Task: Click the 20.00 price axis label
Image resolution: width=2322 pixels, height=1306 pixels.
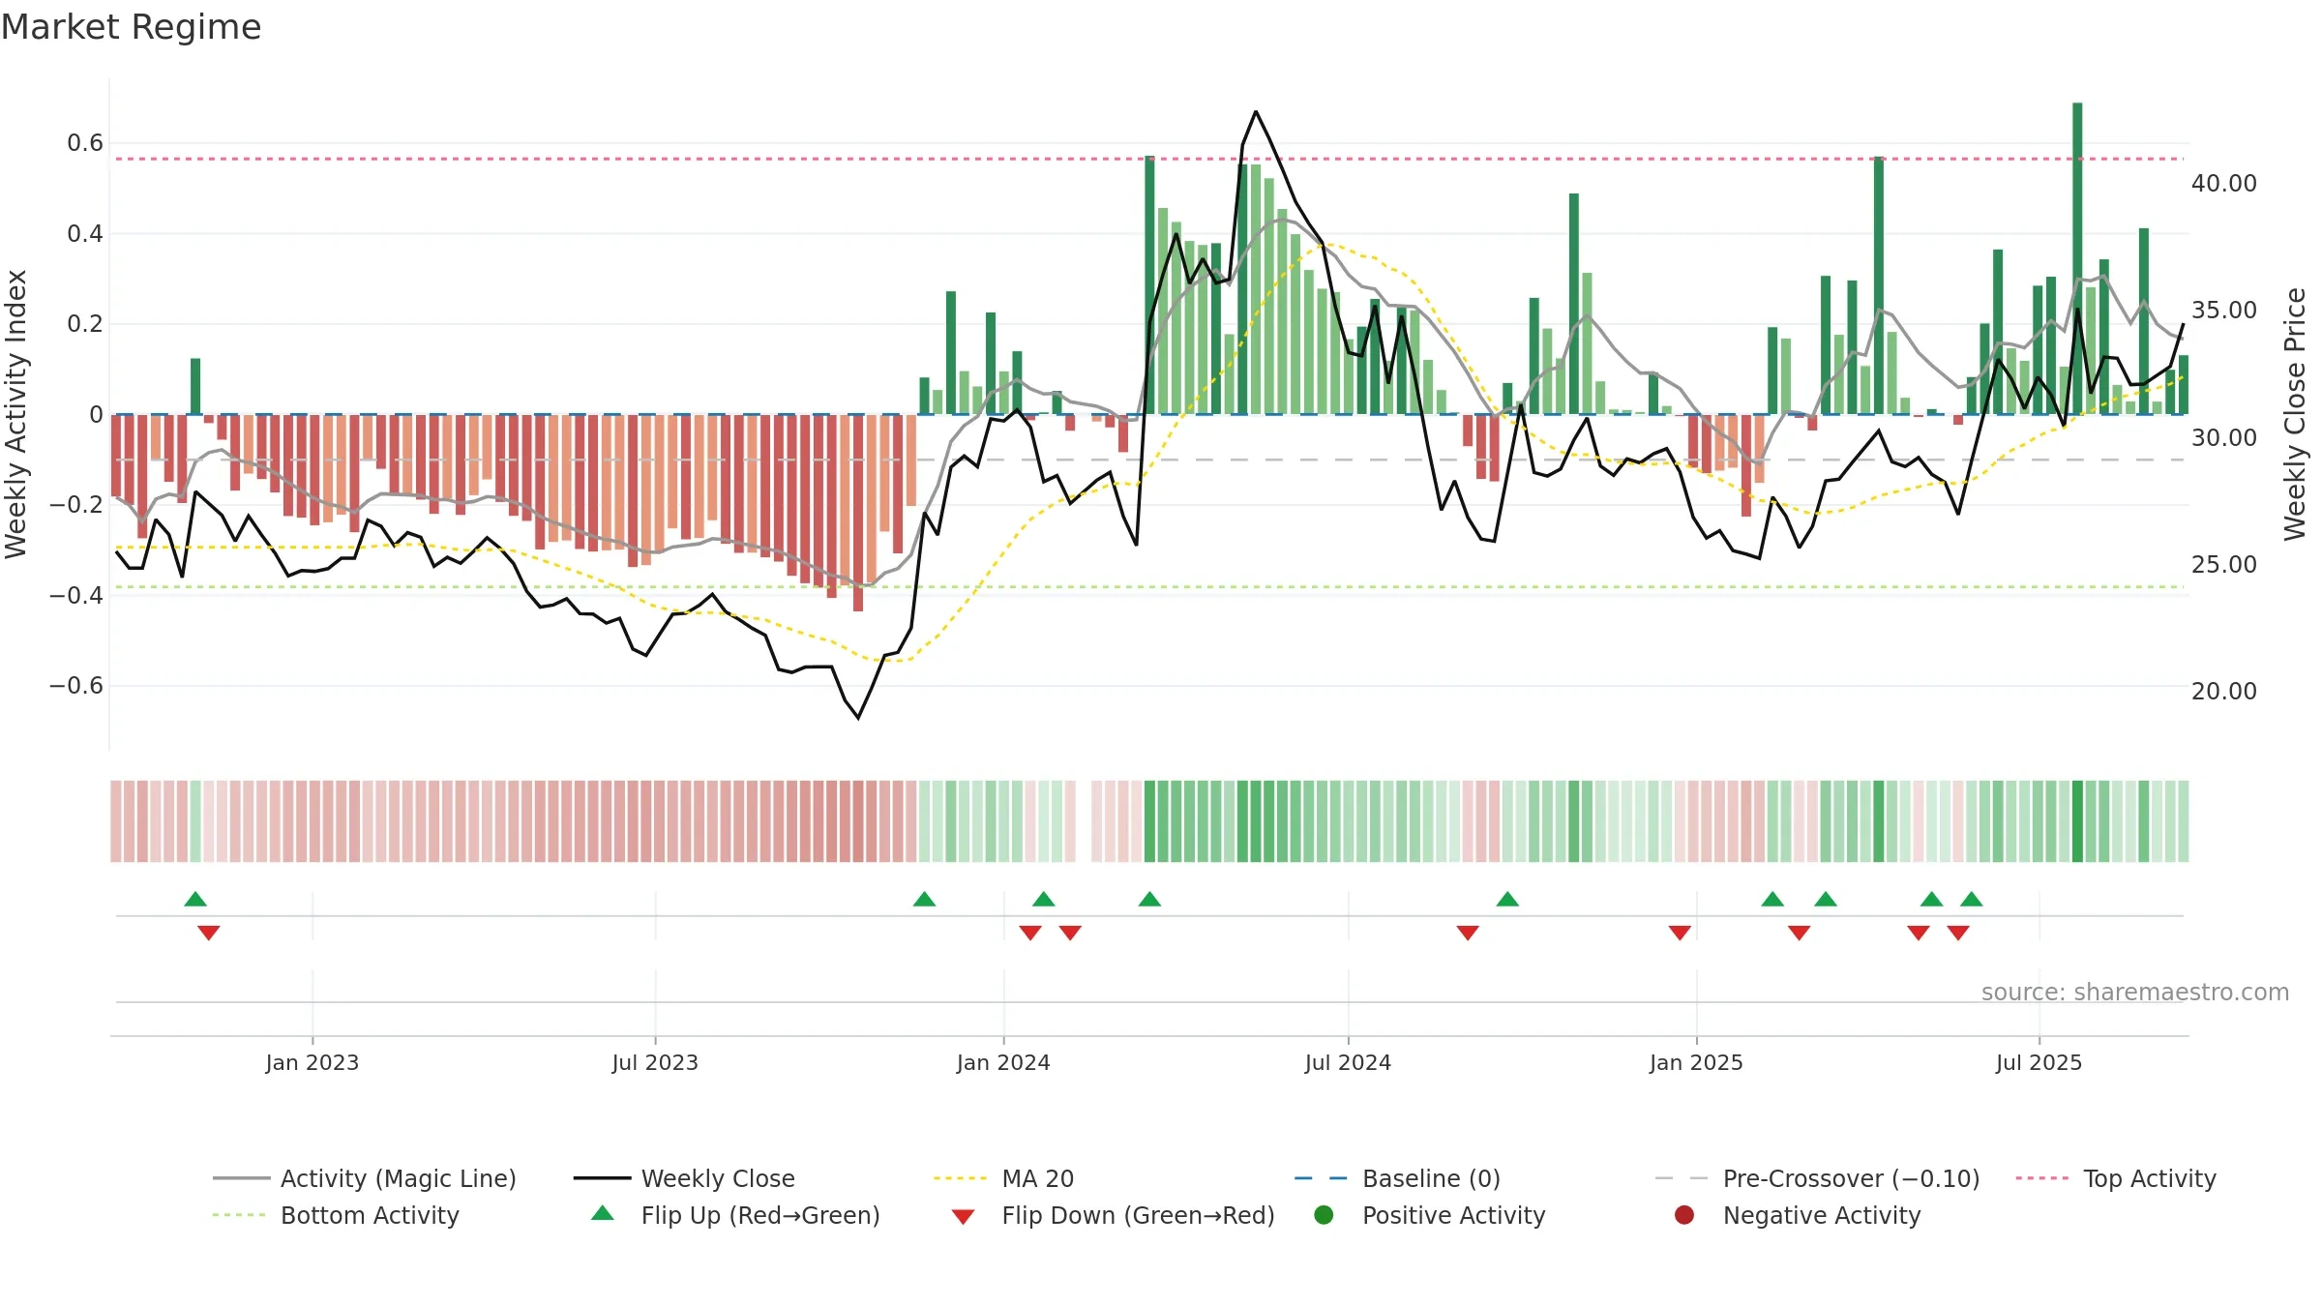Action: (x=2224, y=691)
